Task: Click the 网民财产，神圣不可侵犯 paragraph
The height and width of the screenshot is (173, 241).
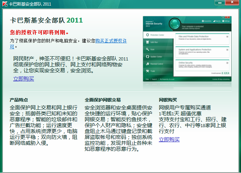Action: coord(70,65)
